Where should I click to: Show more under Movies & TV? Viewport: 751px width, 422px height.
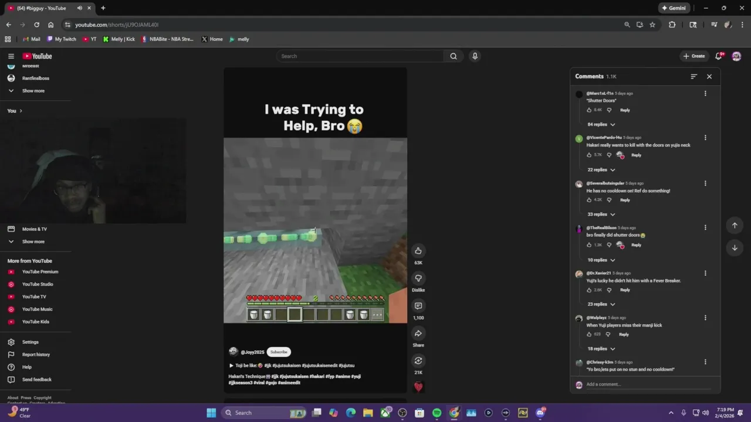pos(33,241)
